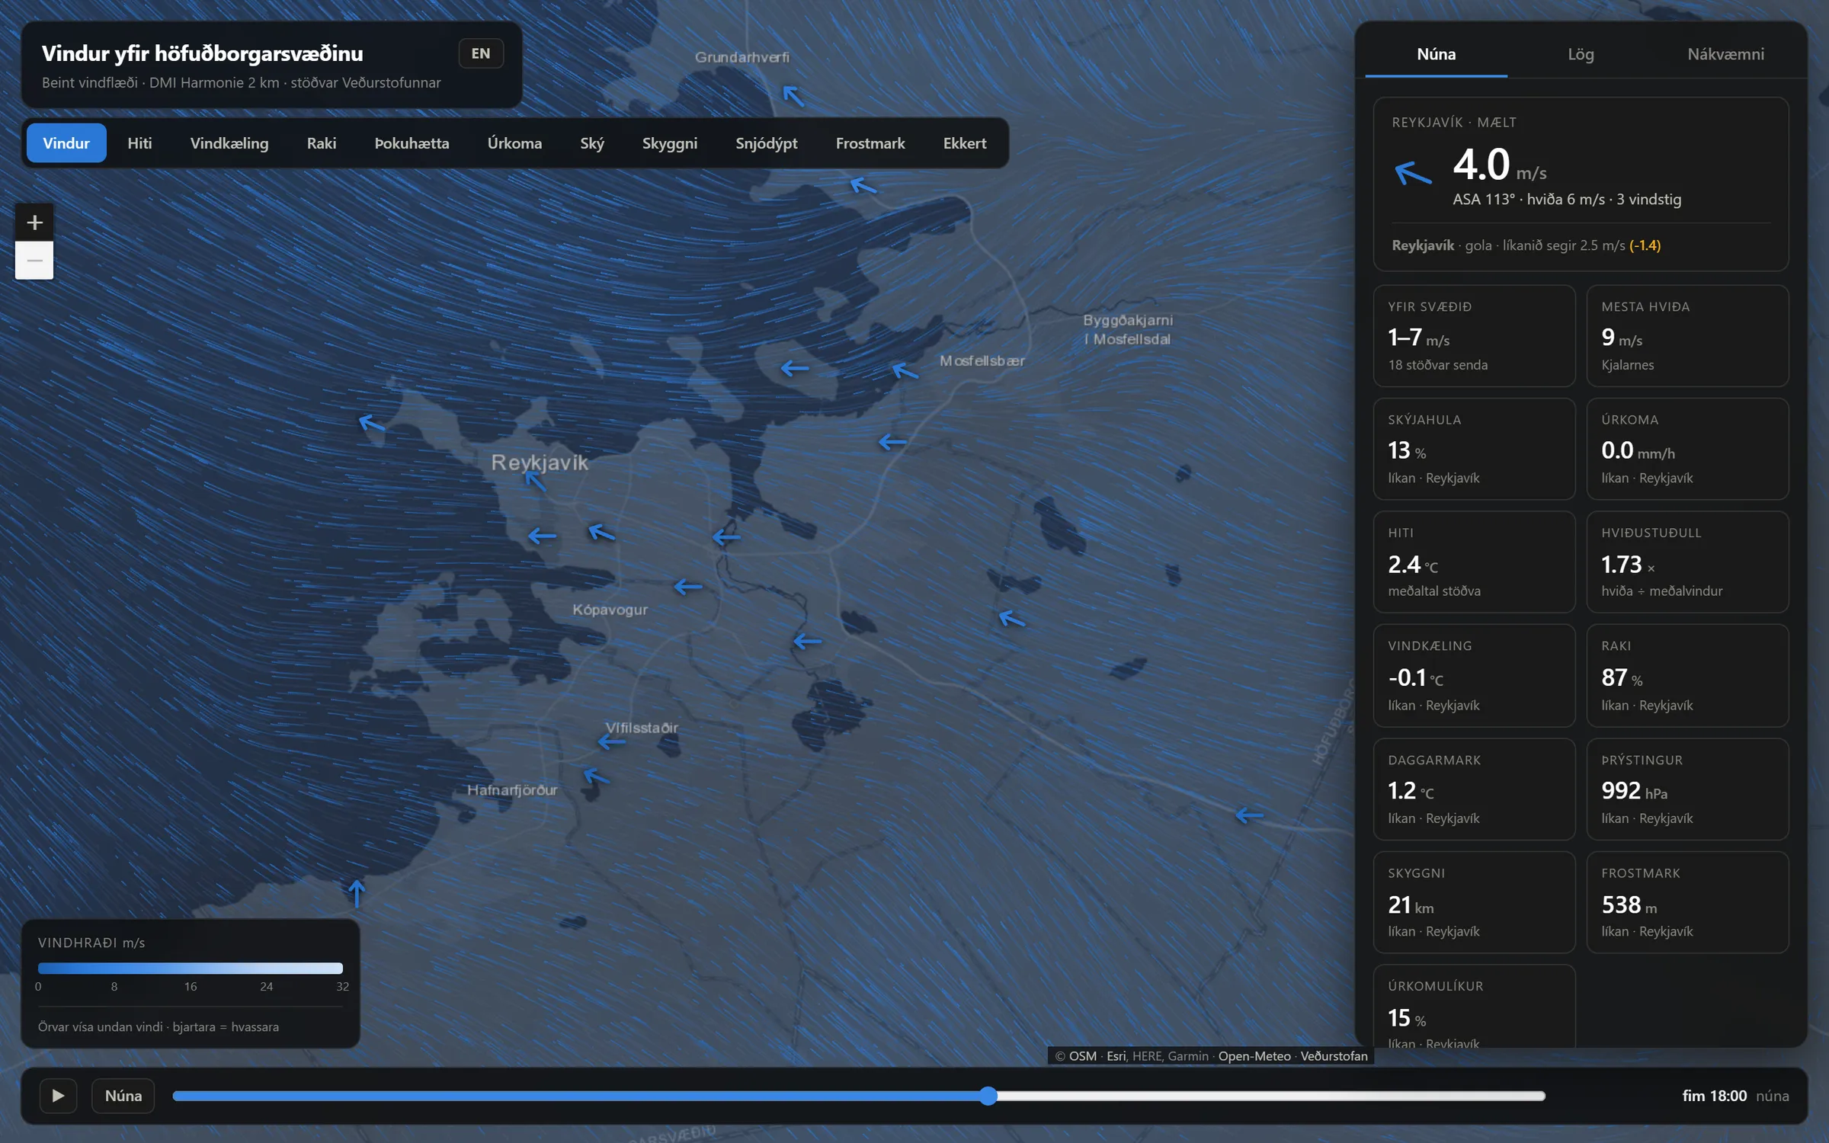The width and height of the screenshot is (1829, 1143).
Task: Click station arrow right of Hafnarfjörður label
Action: (596, 776)
